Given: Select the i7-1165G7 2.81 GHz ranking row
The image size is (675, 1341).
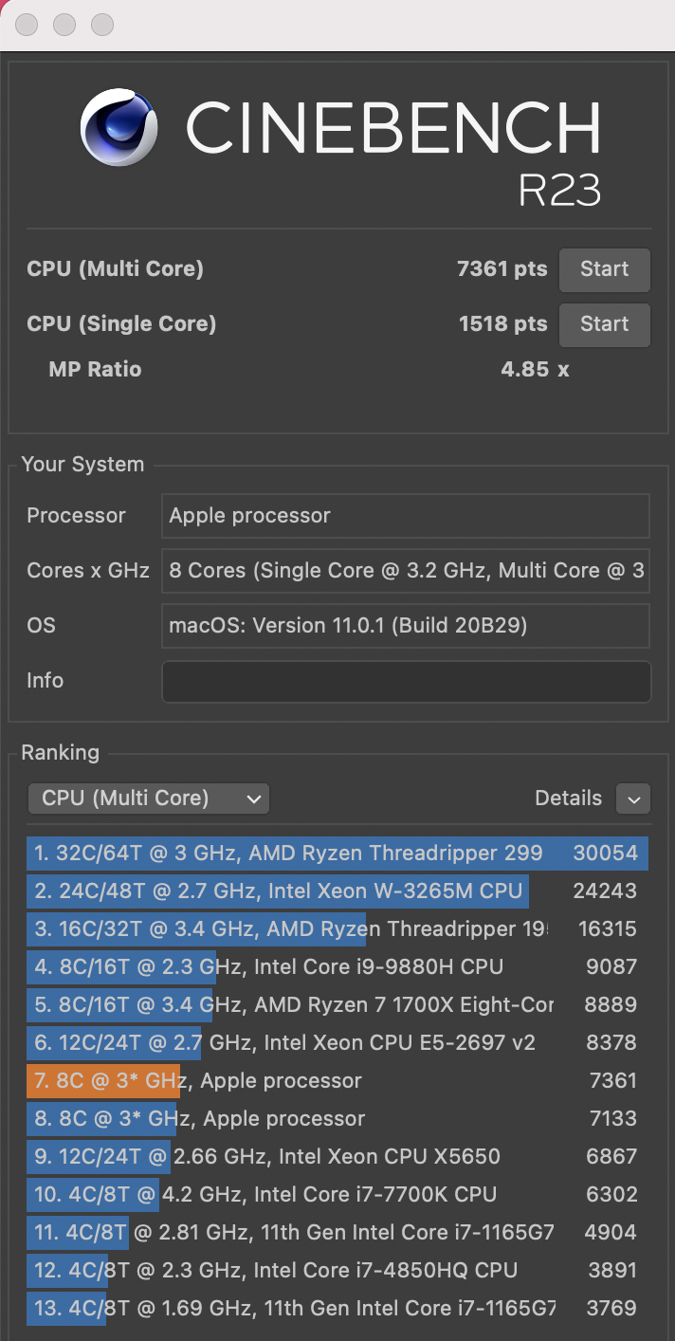Looking at the screenshot, I should tap(337, 1232).
